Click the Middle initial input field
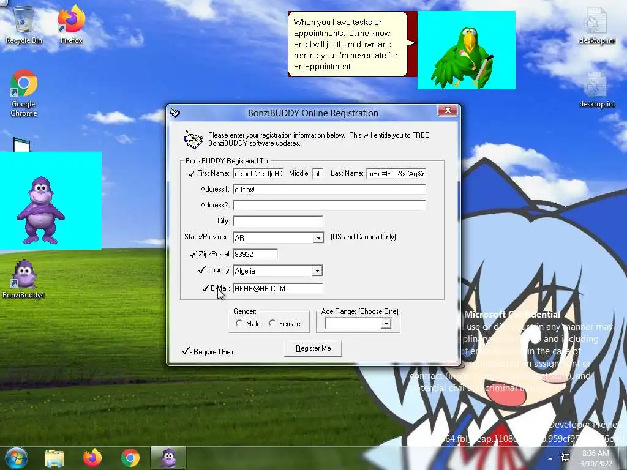 [318, 173]
